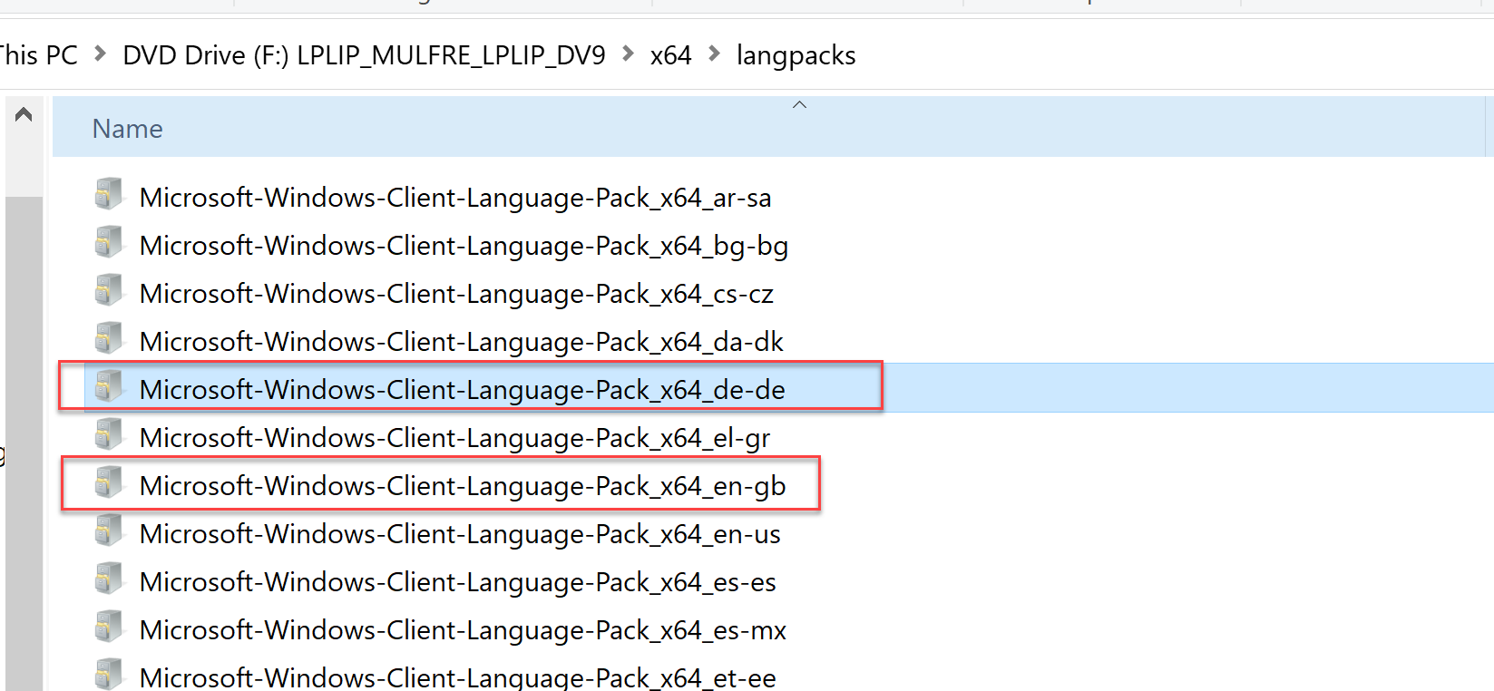Click the es-mx language pack file icon
The width and height of the screenshot is (1494, 691).
[109, 628]
